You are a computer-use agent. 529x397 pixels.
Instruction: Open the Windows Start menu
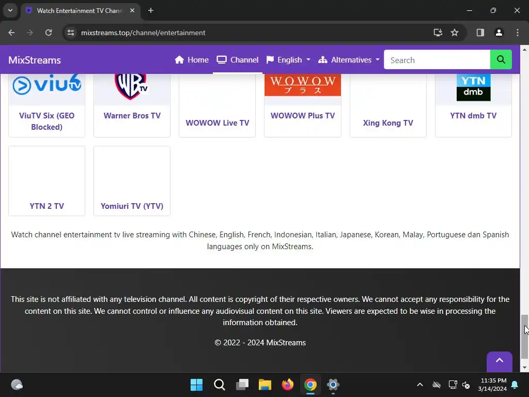tap(196, 385)
